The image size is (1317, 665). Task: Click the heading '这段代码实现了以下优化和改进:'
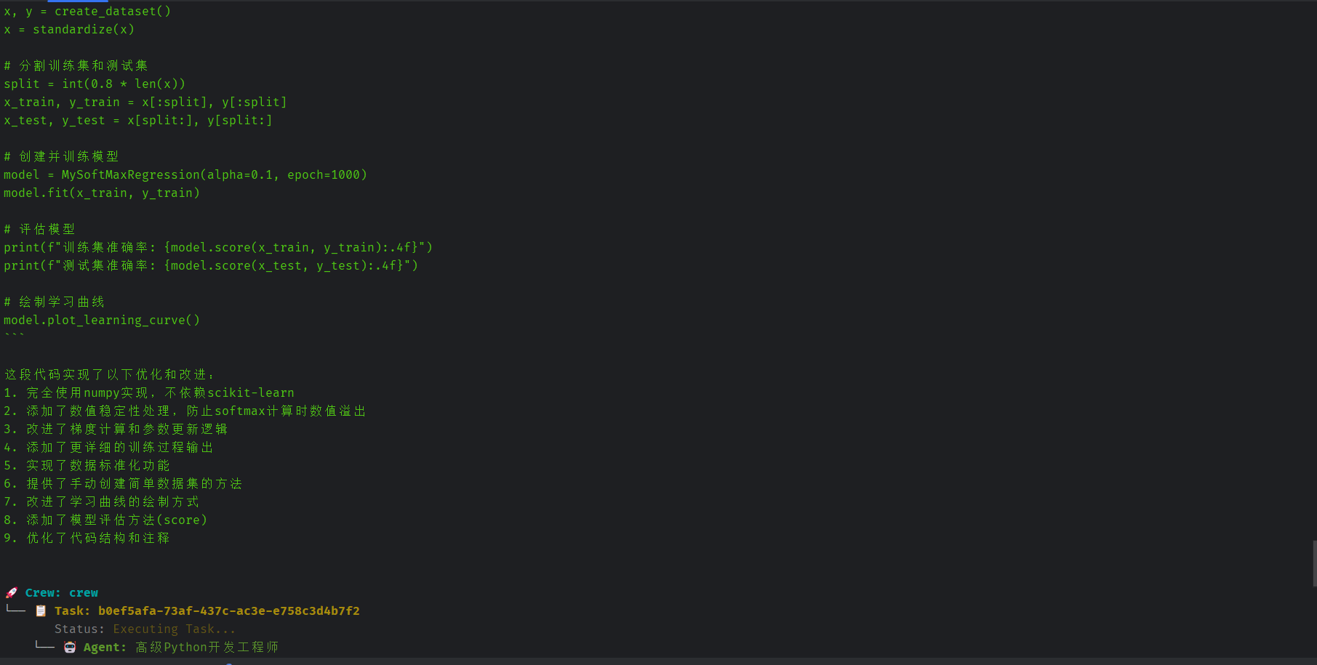click(109, 375)
